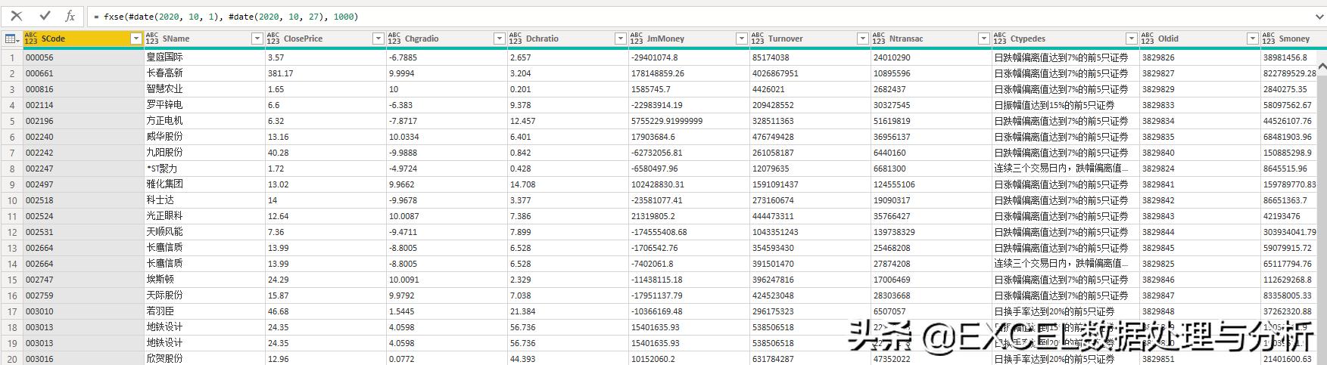Click Ntransac value 24010290
1327x365 pixels.
[x=931, y=57]
